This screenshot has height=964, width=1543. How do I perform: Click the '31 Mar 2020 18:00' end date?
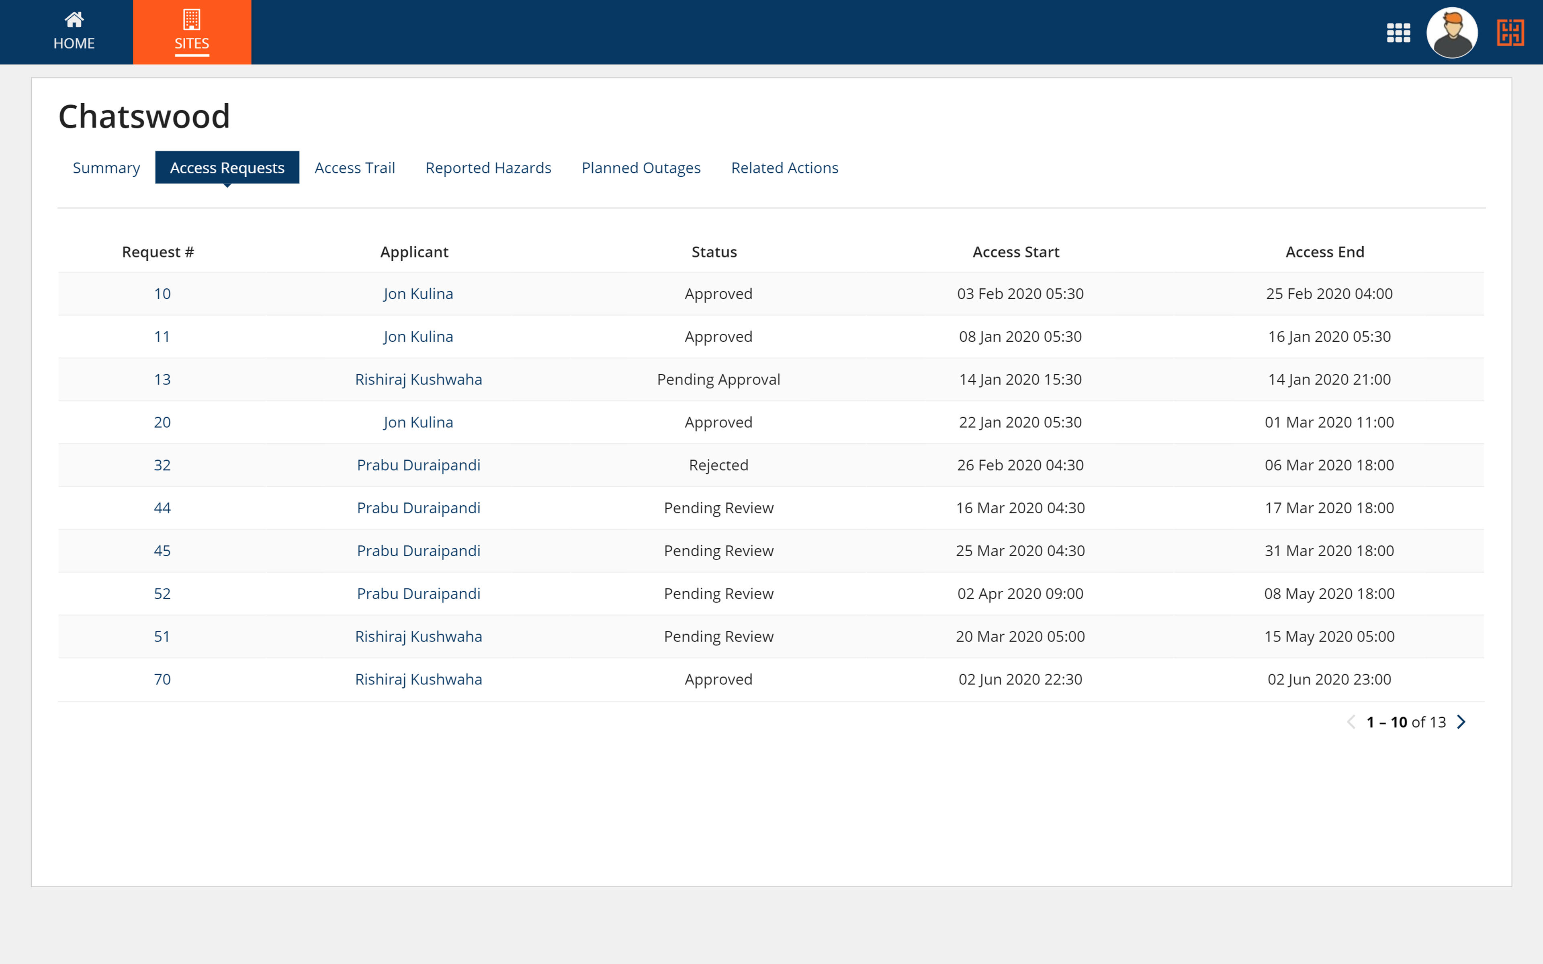tap(1329, 551)
